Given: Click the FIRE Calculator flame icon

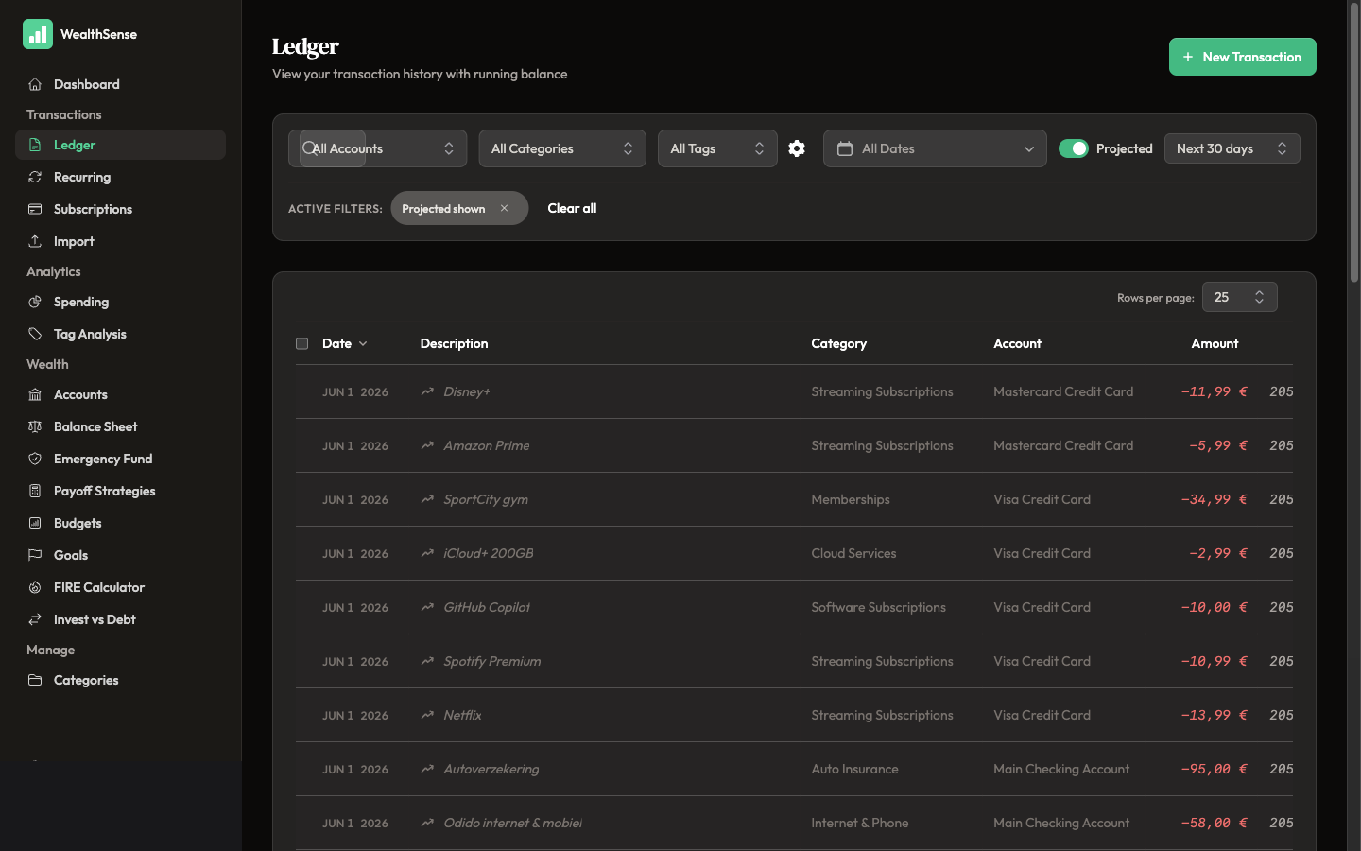Looking at the screenshot, I should pos(35,587).
